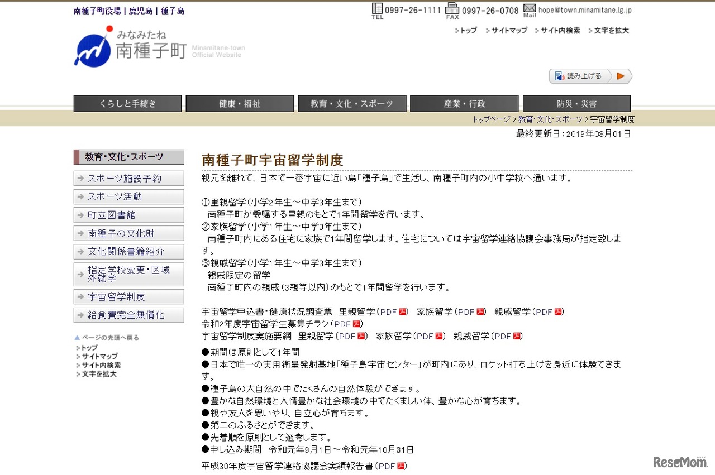The height and width of the screenshot is (475, 715).
Task: Switch to the 産業・行政 tab
Action: pyautogui.click(x=464, y=103)
